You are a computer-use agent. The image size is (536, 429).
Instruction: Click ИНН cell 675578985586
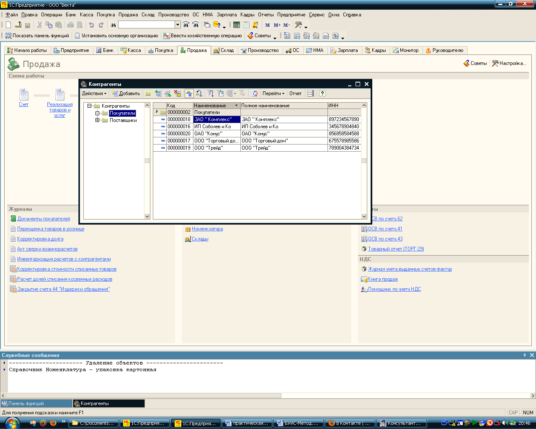click(344, 141)
